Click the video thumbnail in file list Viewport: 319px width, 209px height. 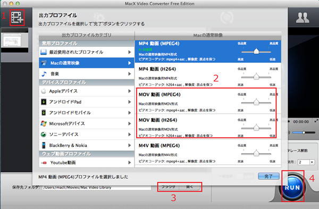15,40
